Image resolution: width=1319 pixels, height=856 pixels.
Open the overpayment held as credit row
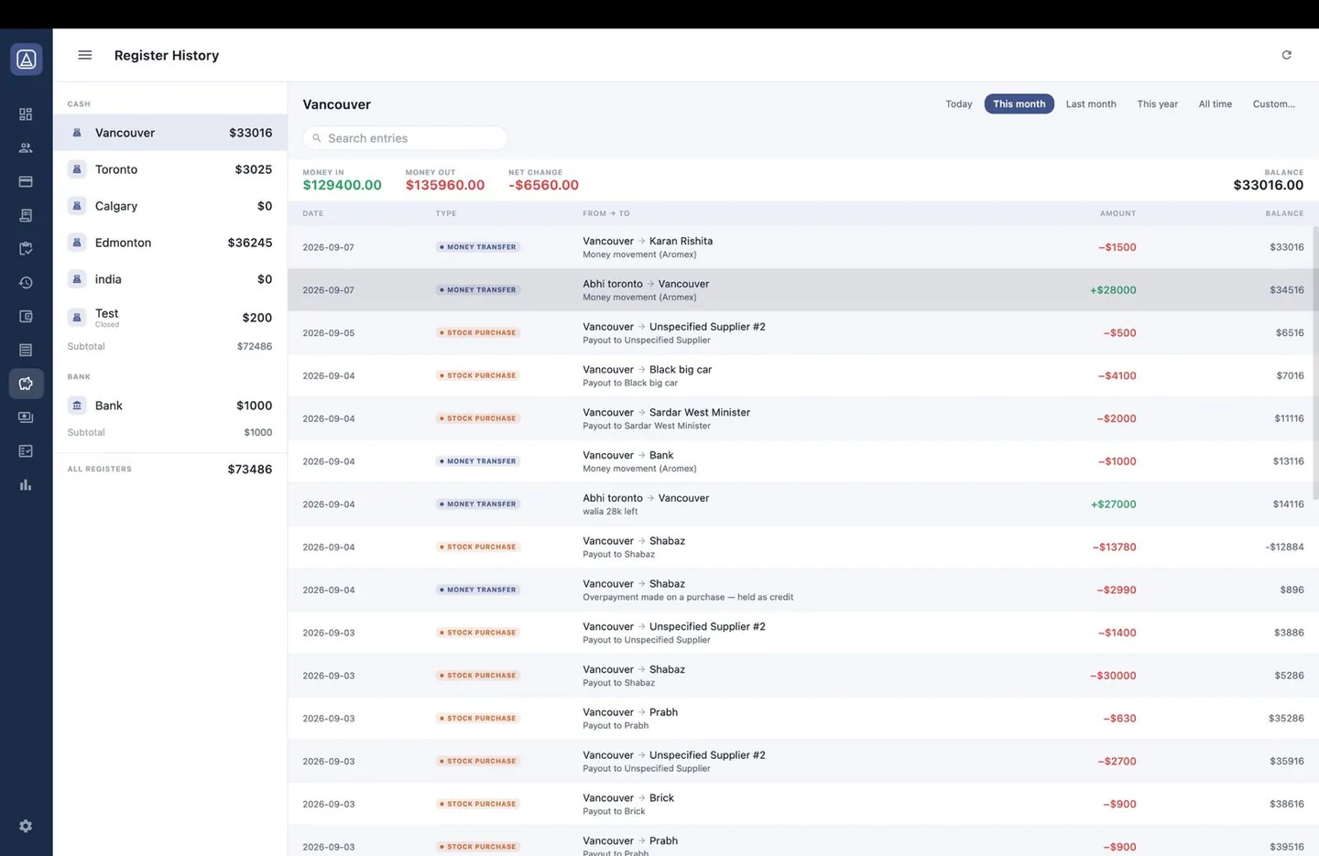pyautogui.click(x=803, y=591)
